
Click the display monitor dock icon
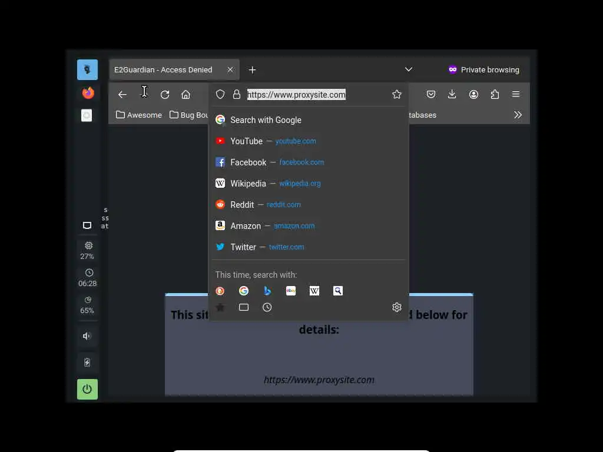87,225
